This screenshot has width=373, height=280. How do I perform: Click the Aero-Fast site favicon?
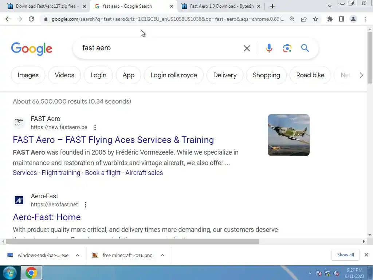pyautogui.click(x=19, y=200)
